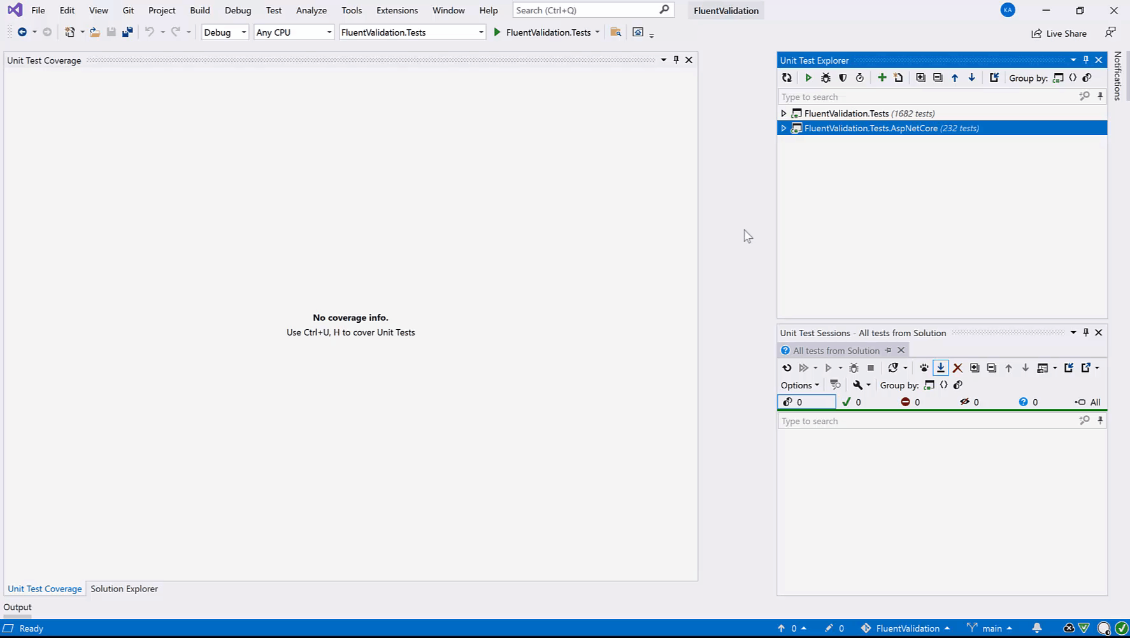The image size is (1130, 638).
Task: Profile tests with the stopwatch icon
Action: click(x=860, y=78)
